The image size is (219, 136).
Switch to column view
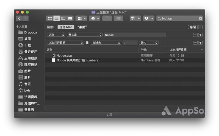pos(63,18)
